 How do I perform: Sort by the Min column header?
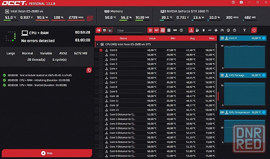click(x=173, y=38)
